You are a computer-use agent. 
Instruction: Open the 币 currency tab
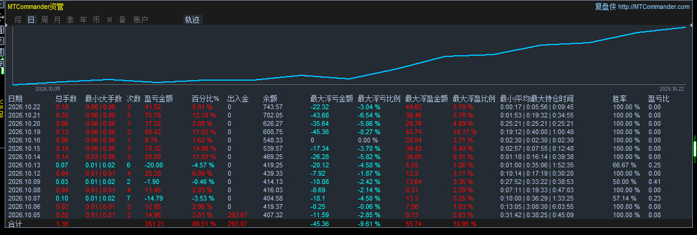(96, 20)
